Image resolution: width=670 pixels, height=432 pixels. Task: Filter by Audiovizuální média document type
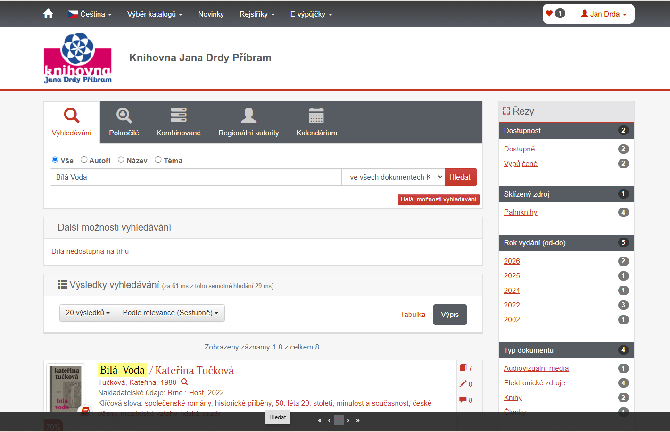point(536,368)
